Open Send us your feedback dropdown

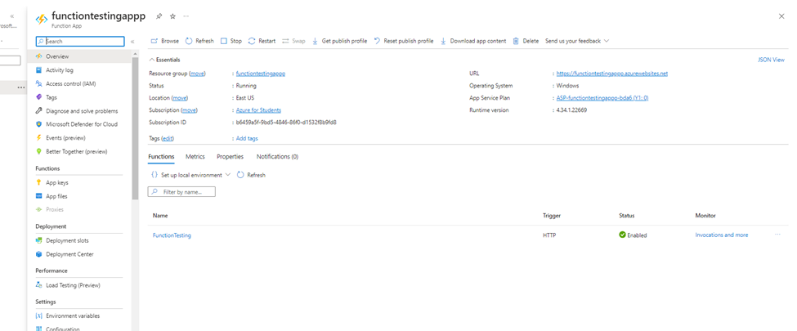pyautogui.click(x=577, y=41)
